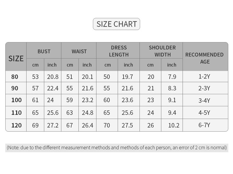
Task: Click the size 110 row label
Action: point(16,113)
